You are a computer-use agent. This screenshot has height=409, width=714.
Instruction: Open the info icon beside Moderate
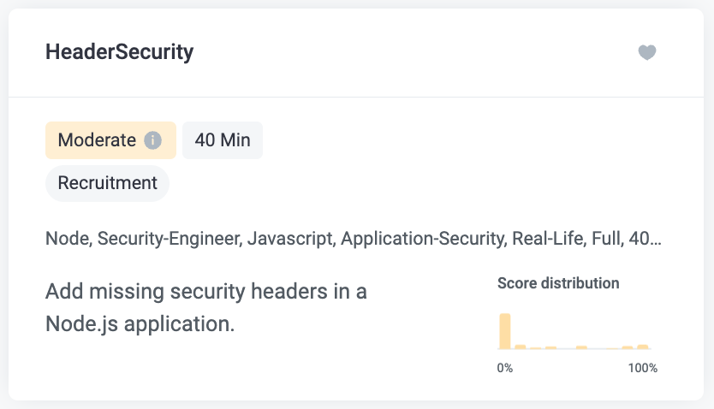pos(152,140)
